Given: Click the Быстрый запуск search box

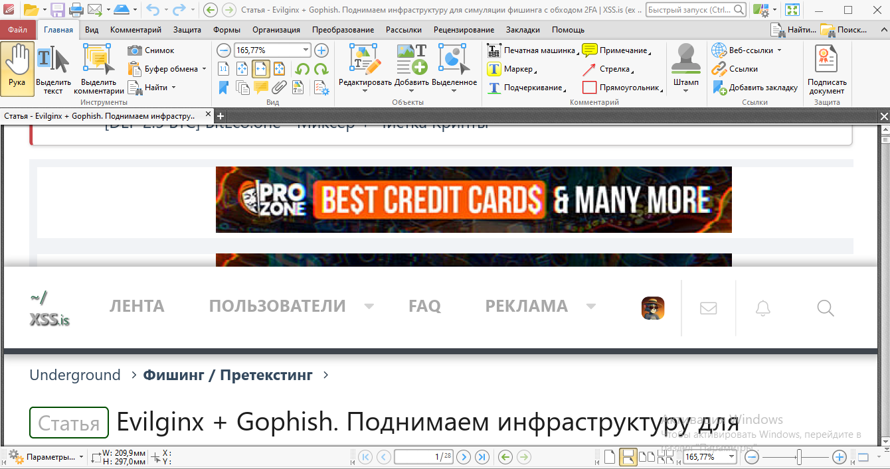Looking at the screenshot, I should 695,10.
